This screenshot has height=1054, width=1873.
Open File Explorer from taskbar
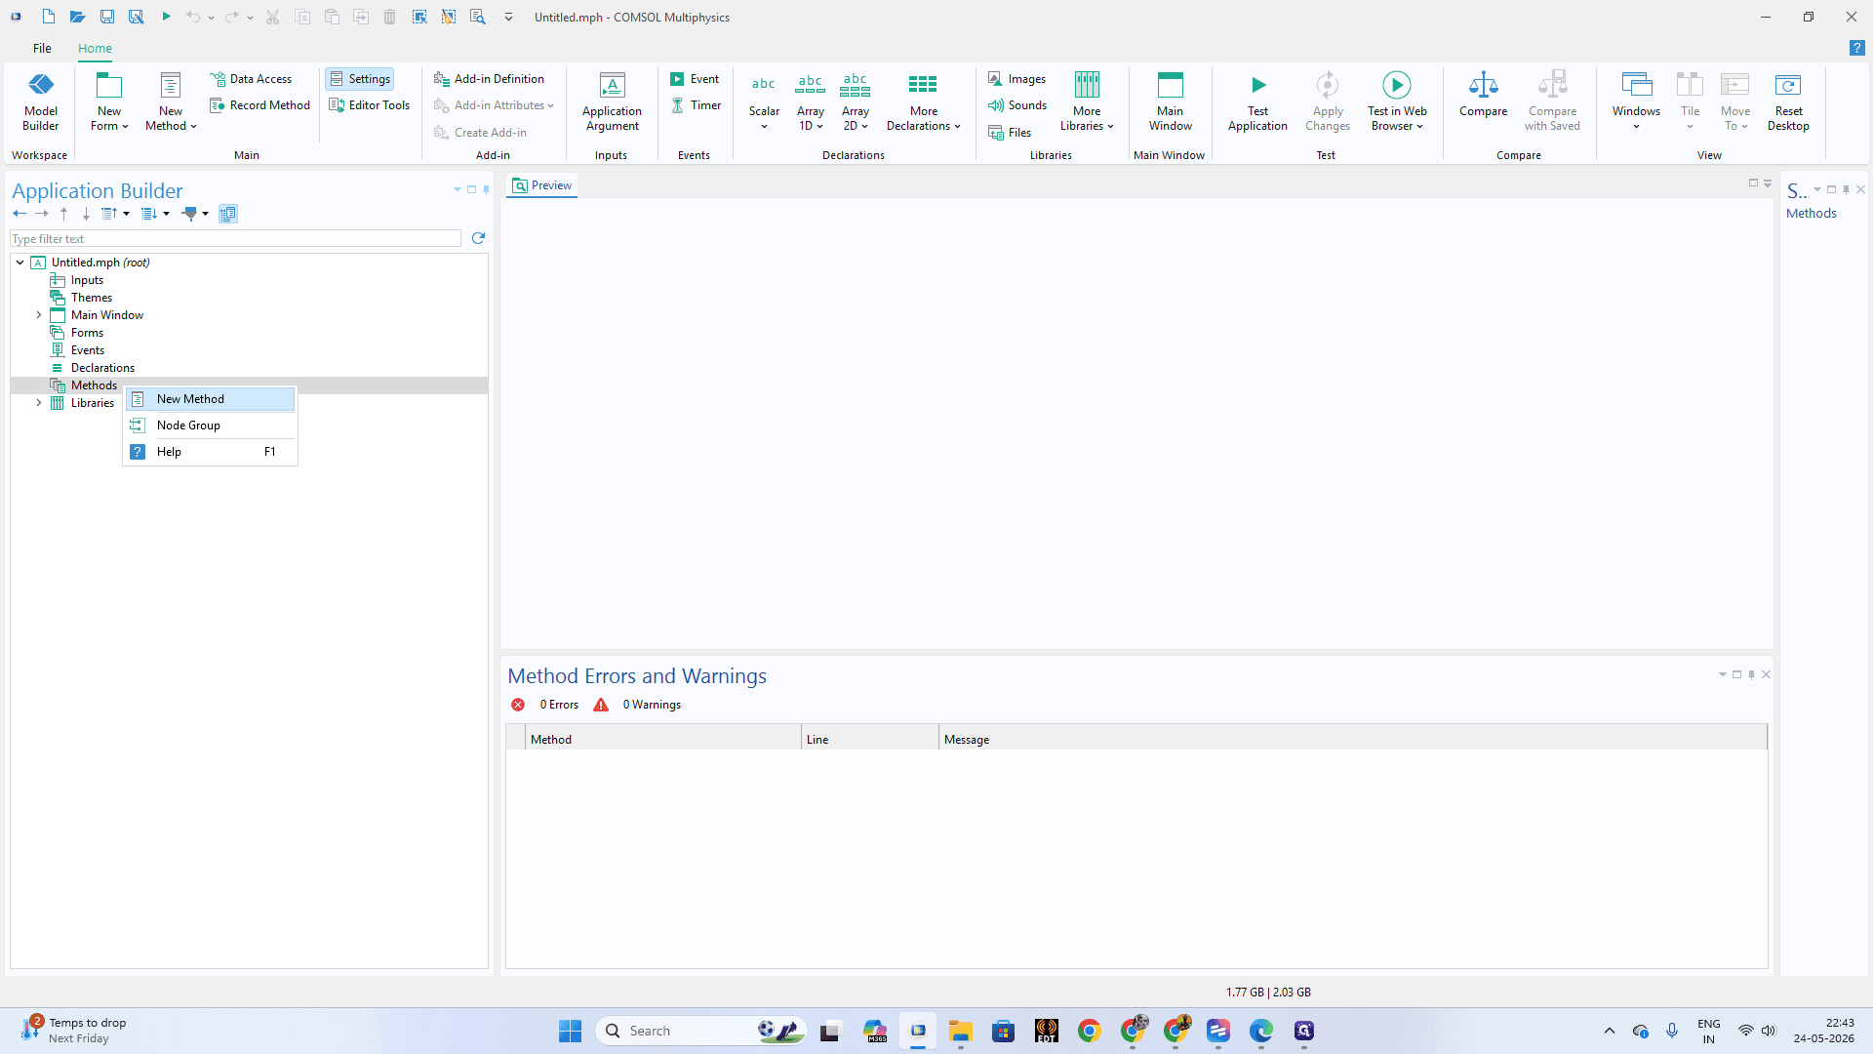(x=960, y=1031)
